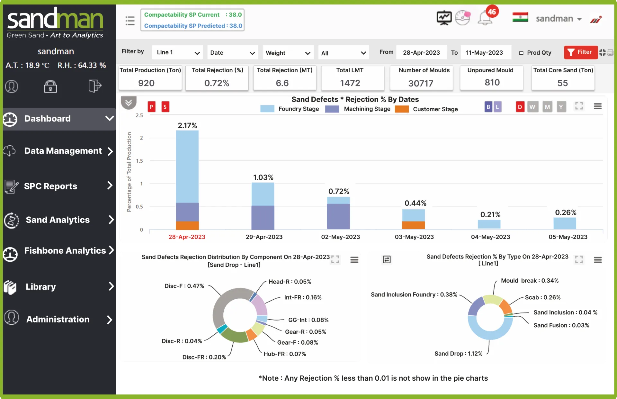The height and width of the screenshot is (399, 617).
Task: Toggle the W weekly view button
Action: coord(532,107)
